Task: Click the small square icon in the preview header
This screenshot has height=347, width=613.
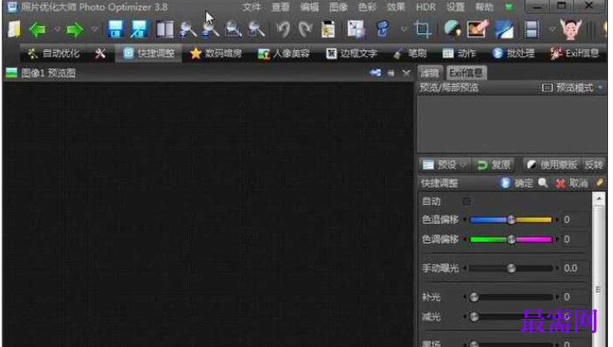Action: click(x=391, y=73)
